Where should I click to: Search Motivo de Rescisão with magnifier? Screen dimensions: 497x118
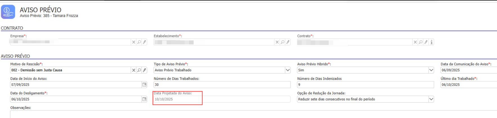coord(139,70)
